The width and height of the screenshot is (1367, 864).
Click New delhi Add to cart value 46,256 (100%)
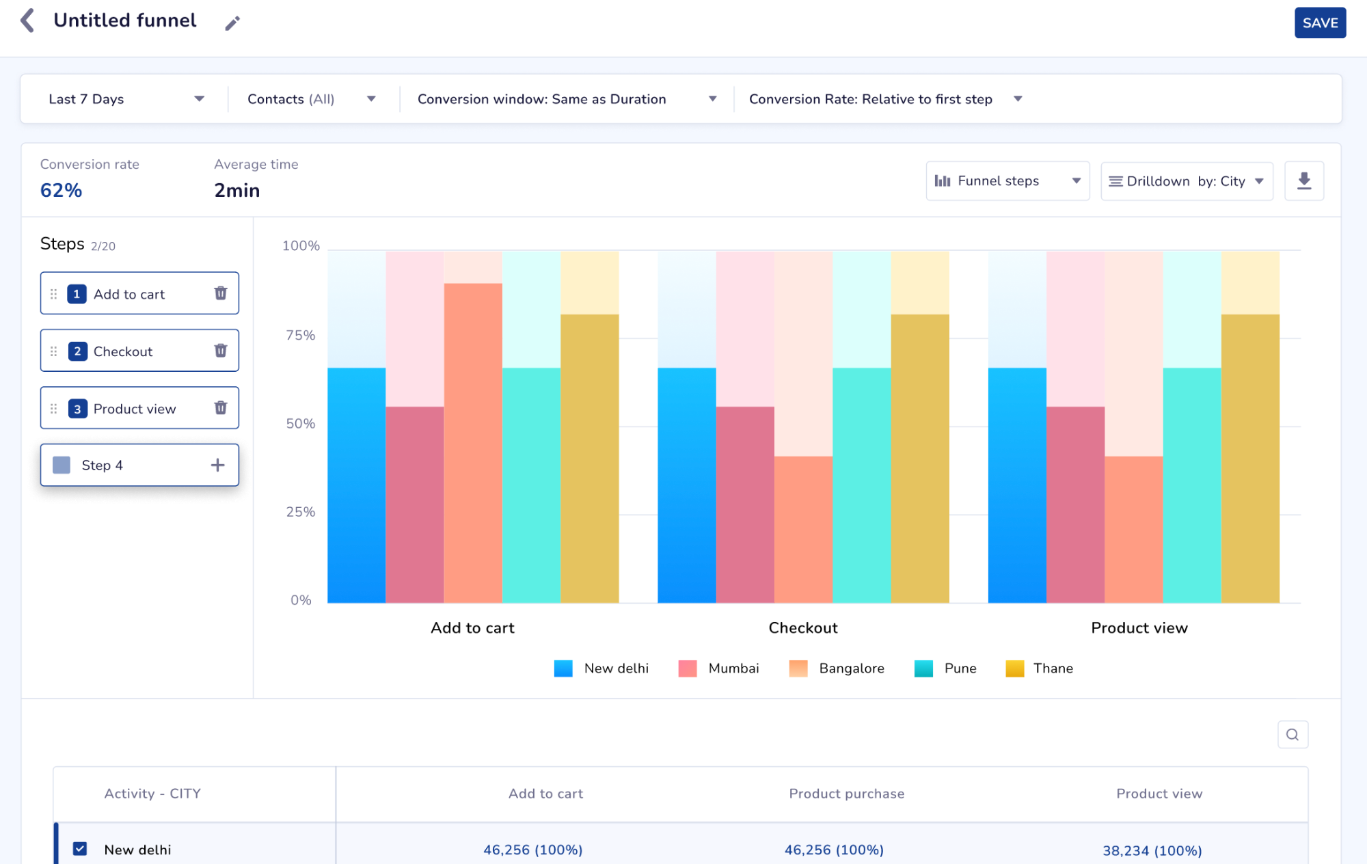pos(533,850)
